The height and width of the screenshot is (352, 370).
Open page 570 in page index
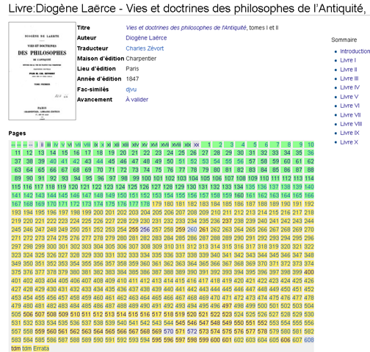pyautogui.click(x=168, y=331)
